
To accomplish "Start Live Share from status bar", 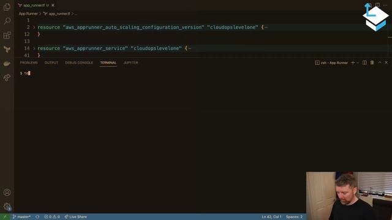I will tap(76, 217).
